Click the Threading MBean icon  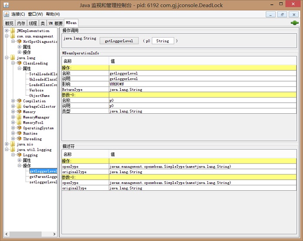[x=19, y=138]
